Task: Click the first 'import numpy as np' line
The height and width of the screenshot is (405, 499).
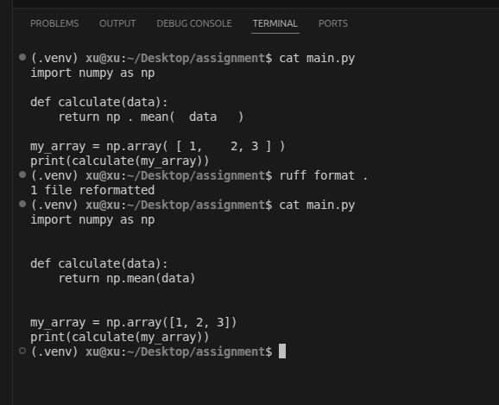Action: click(x=92, y=73)
